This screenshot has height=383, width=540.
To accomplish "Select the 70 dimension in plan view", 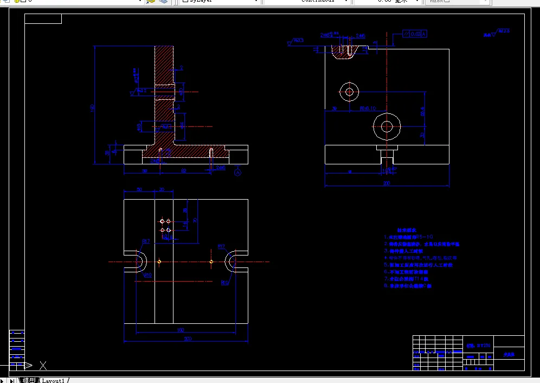I will (x=195, y=220).
